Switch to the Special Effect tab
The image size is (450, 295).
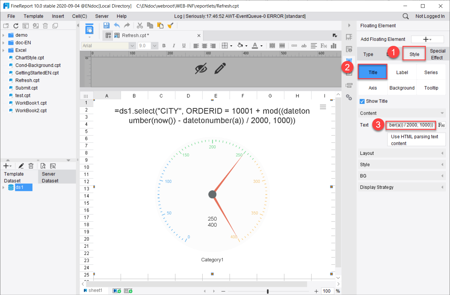click(437, 54)
